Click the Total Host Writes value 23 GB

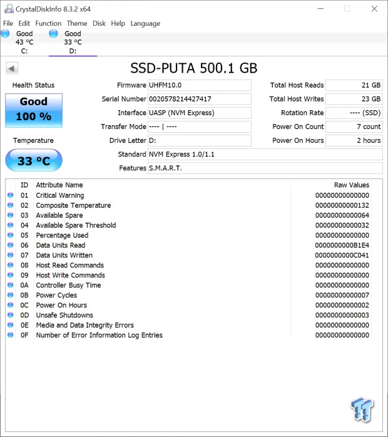tap(354, 99)
